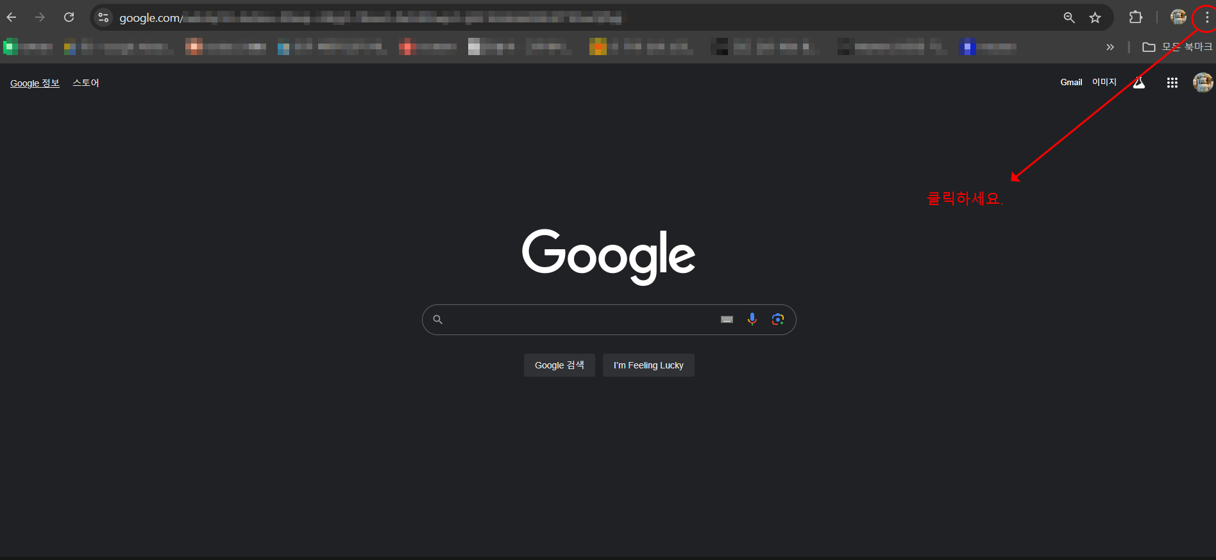Click the Google logo
The image size is (1216, 560).
(x=609, y=256)
